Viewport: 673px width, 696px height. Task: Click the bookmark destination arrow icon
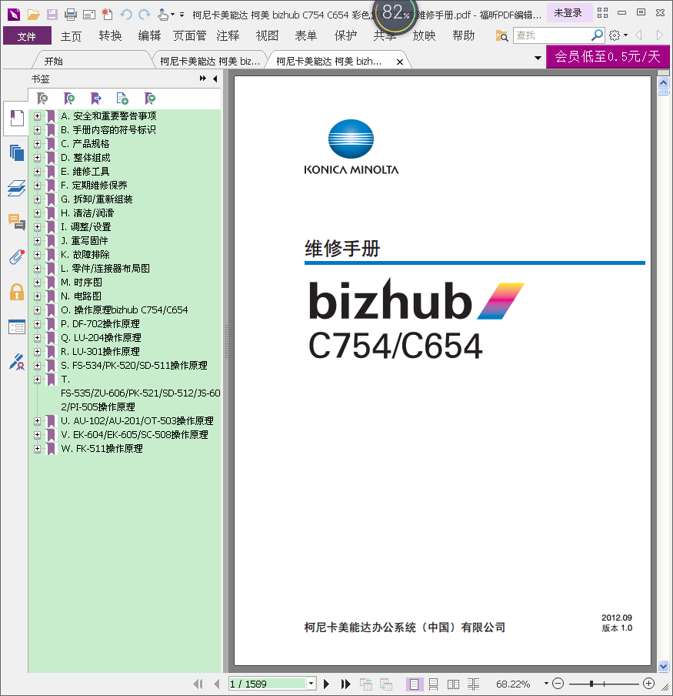(96, 98)
